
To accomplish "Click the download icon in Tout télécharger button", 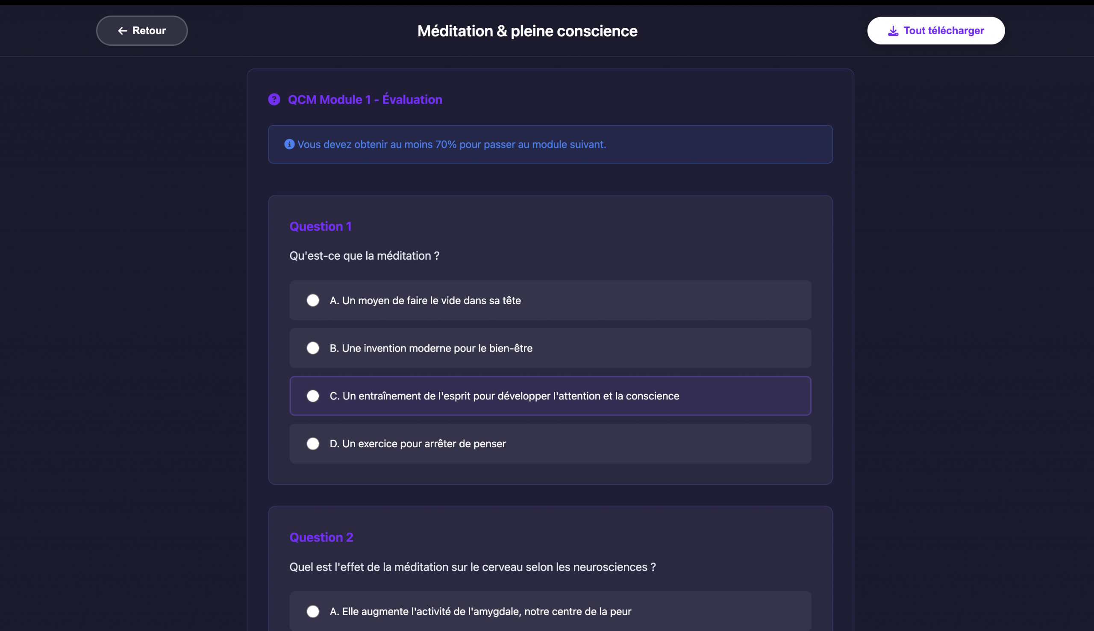I will [893, 30].
